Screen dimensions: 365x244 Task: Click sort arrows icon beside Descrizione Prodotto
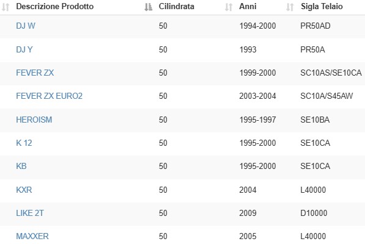(x=6, y=7)
